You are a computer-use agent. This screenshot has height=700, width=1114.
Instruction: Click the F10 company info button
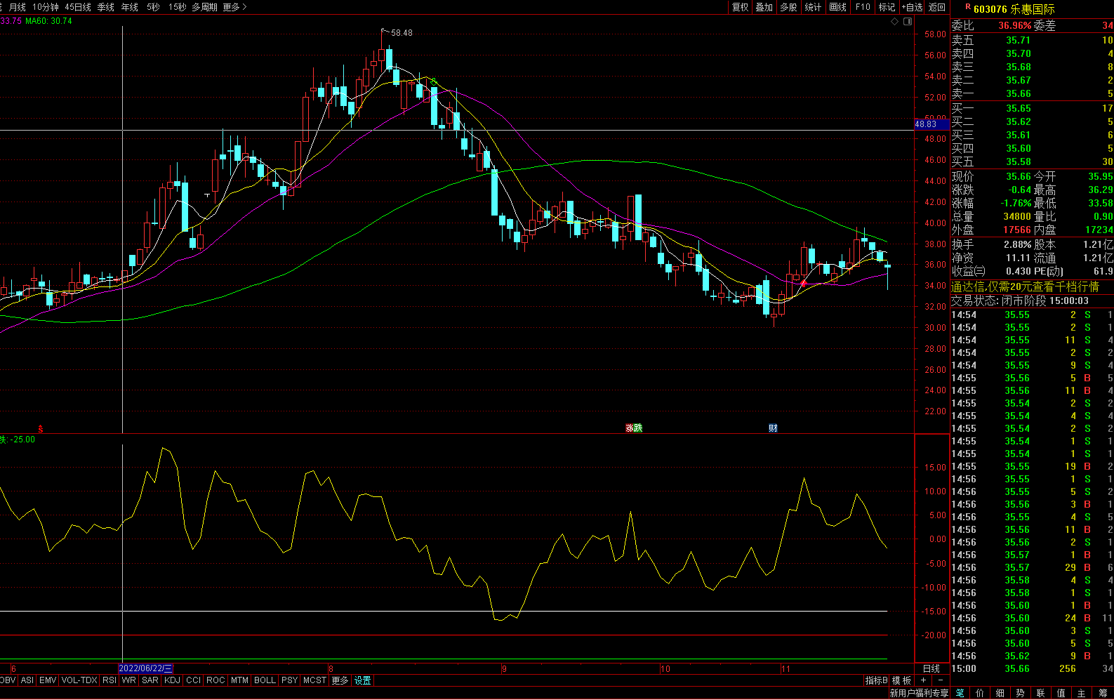(x=863, y=7)
